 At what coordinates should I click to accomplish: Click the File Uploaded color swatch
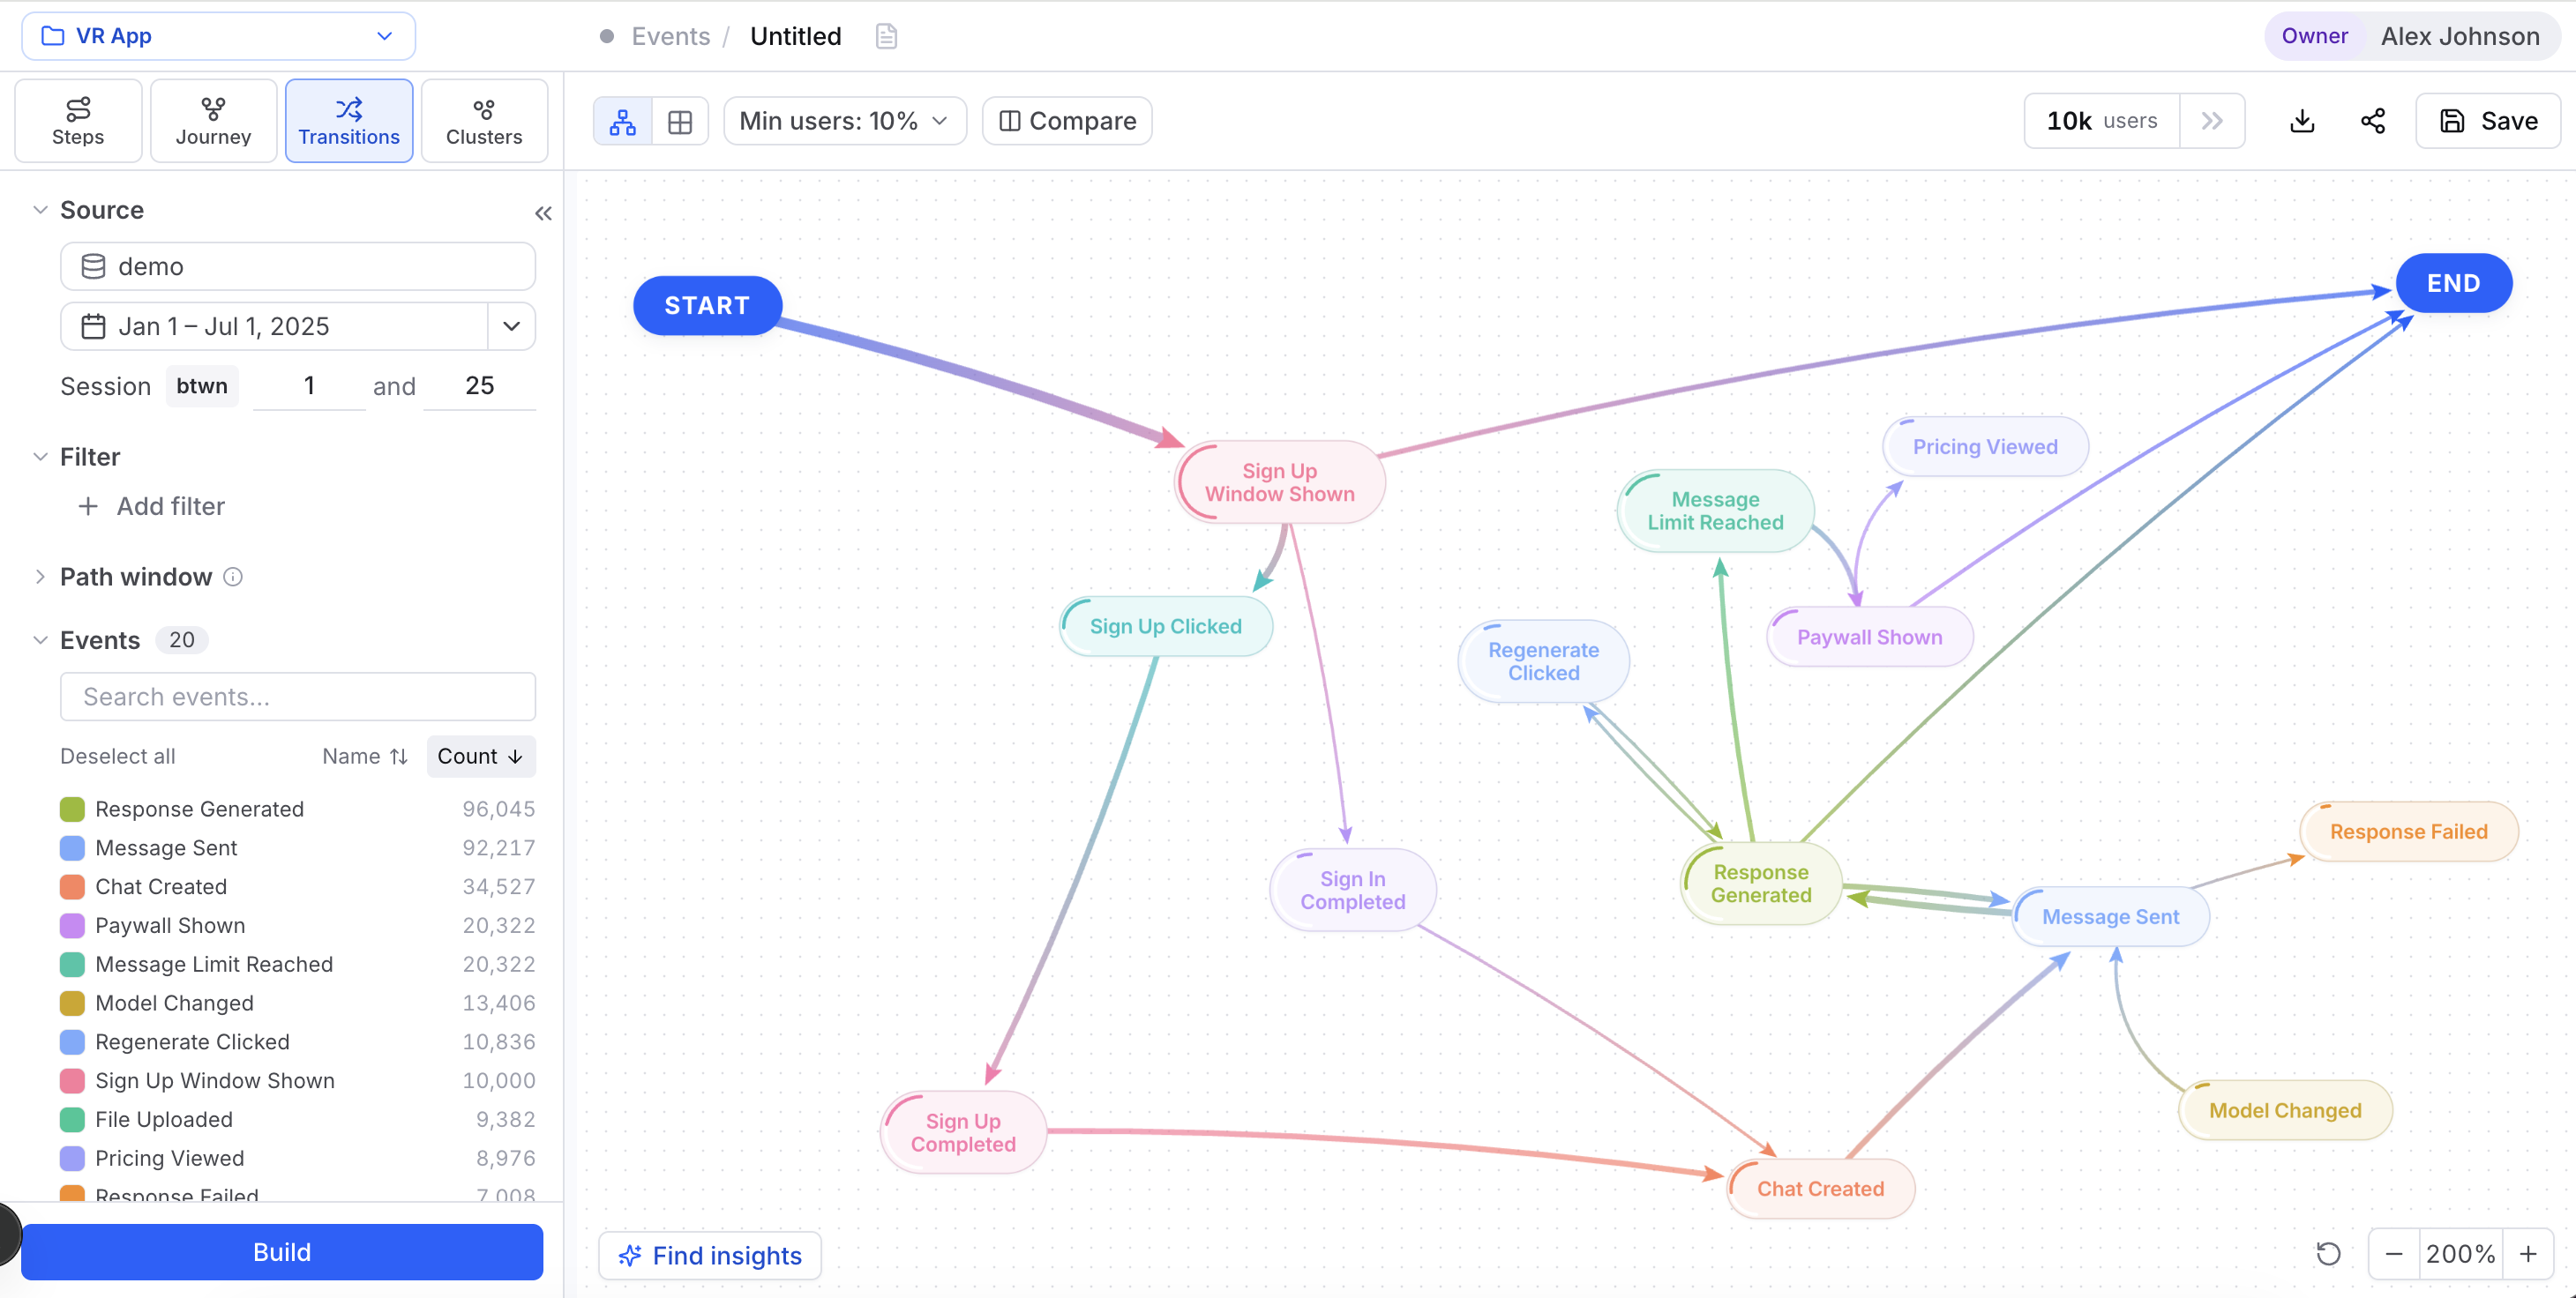72,1119
